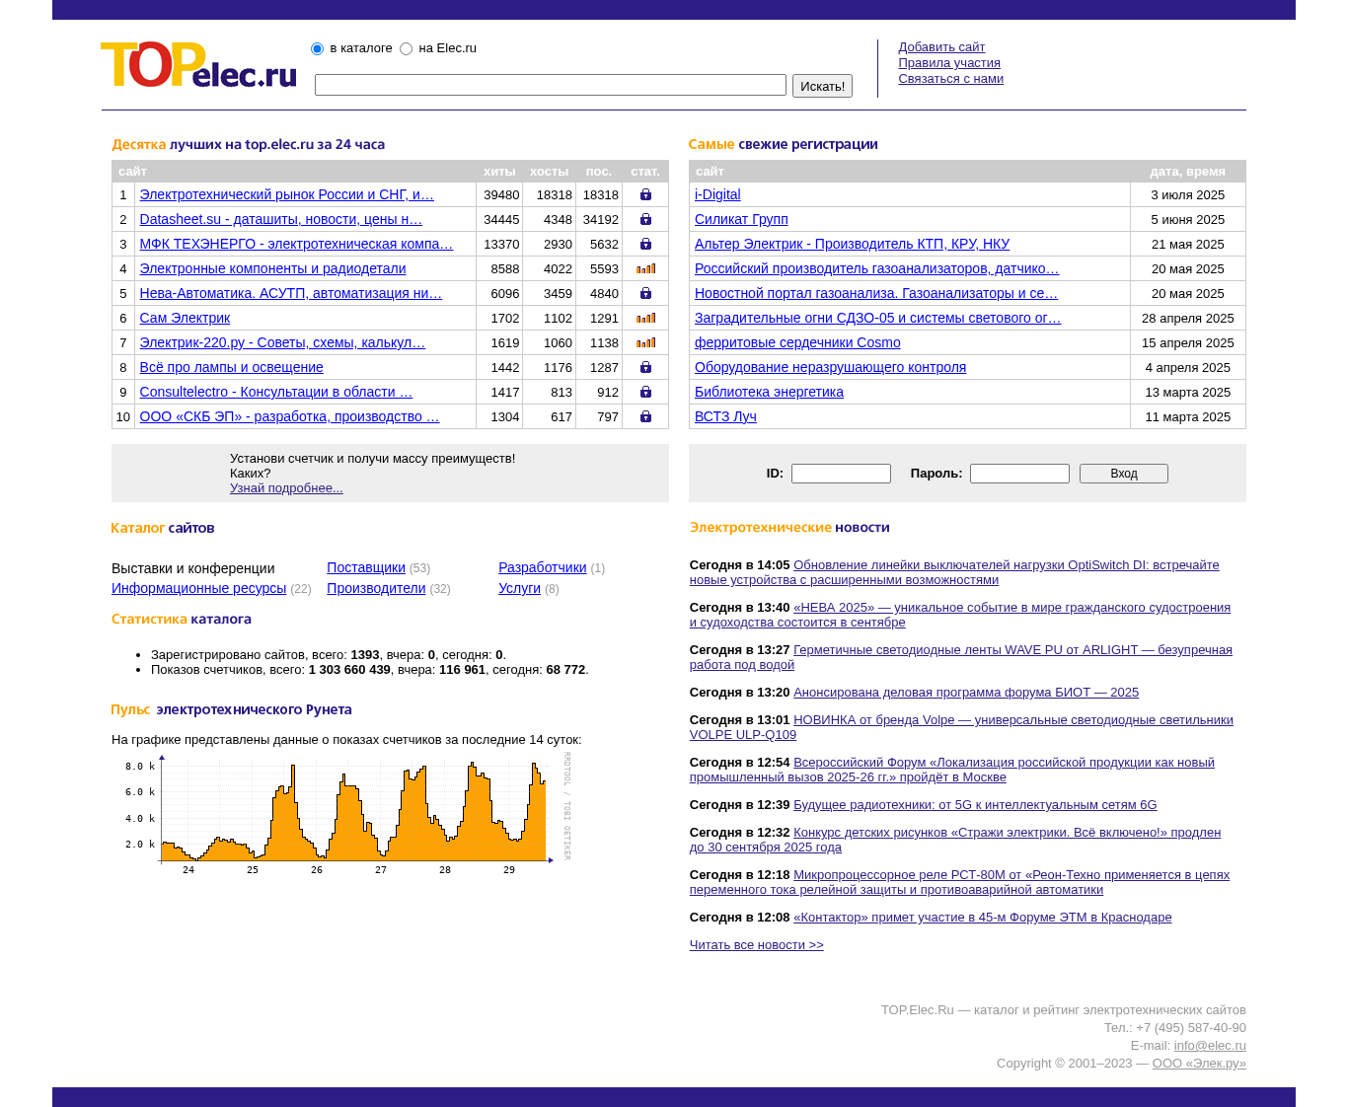
Task: Open «Читать все новости >>» link
Action: 756,945
